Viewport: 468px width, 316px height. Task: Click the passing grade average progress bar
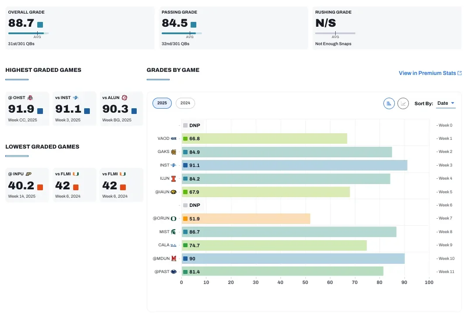[x=181, y=33]
